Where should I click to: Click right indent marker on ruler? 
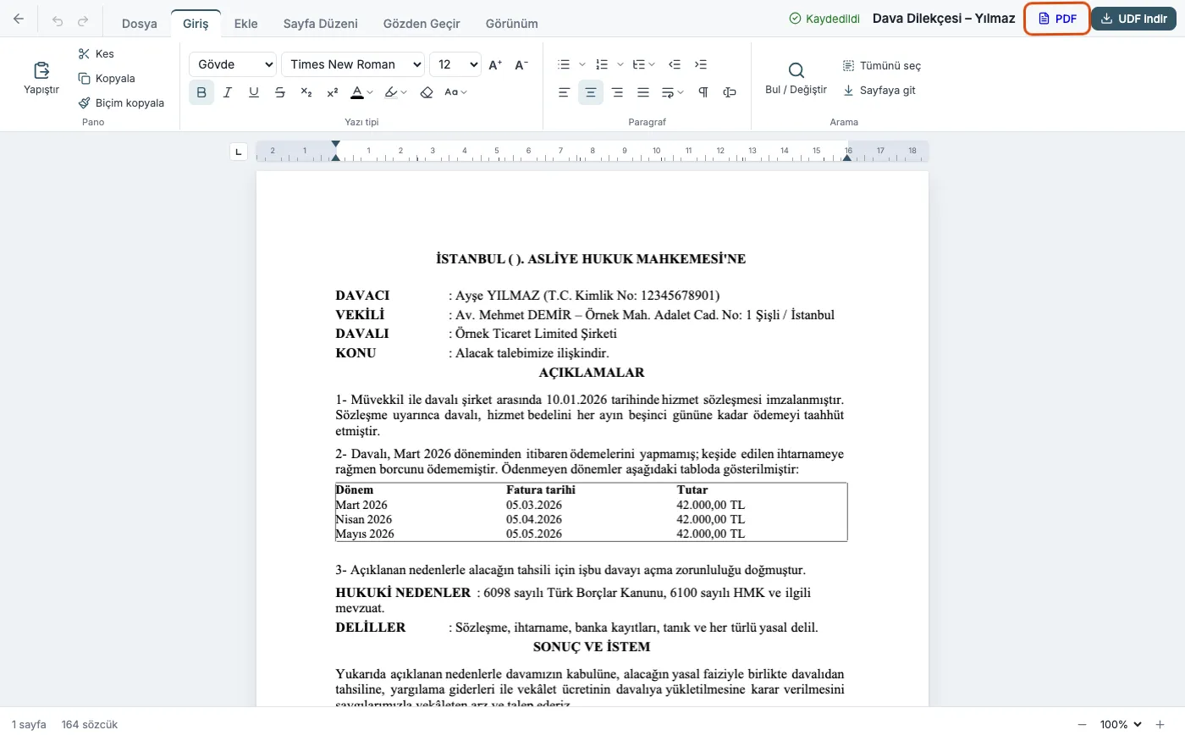tap(847, 157)
